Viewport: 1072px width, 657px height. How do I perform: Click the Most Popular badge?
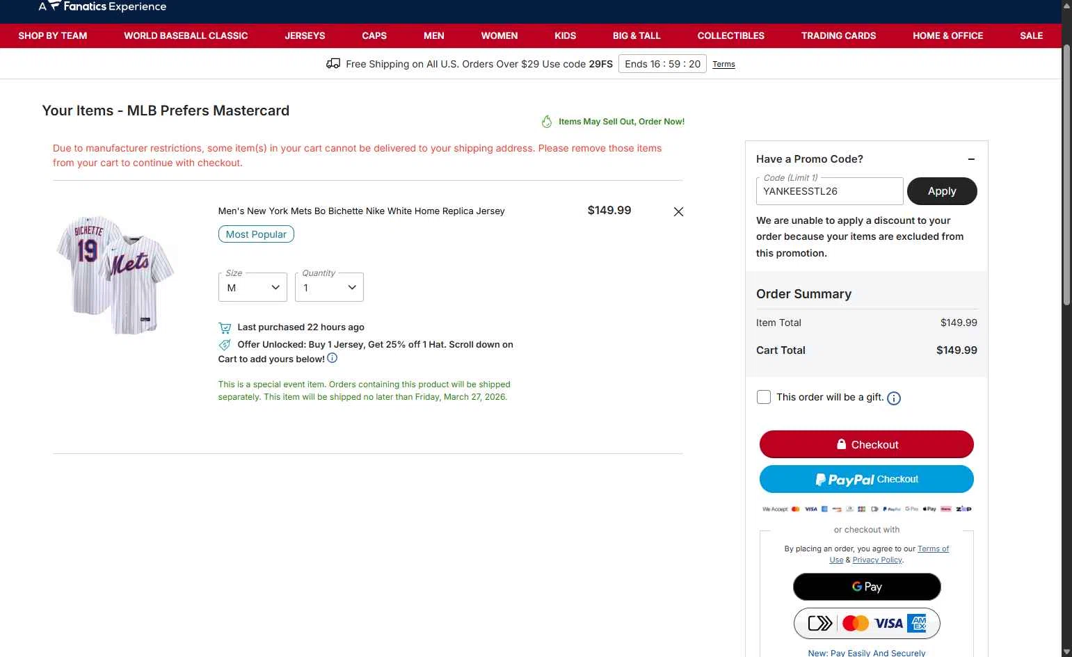coord(256,234)
